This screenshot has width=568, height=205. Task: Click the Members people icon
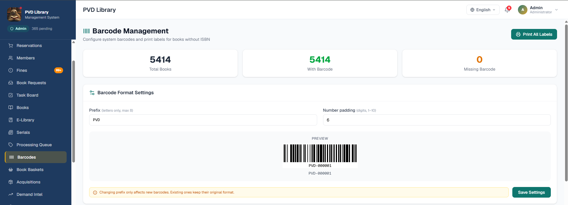point(11,58)
